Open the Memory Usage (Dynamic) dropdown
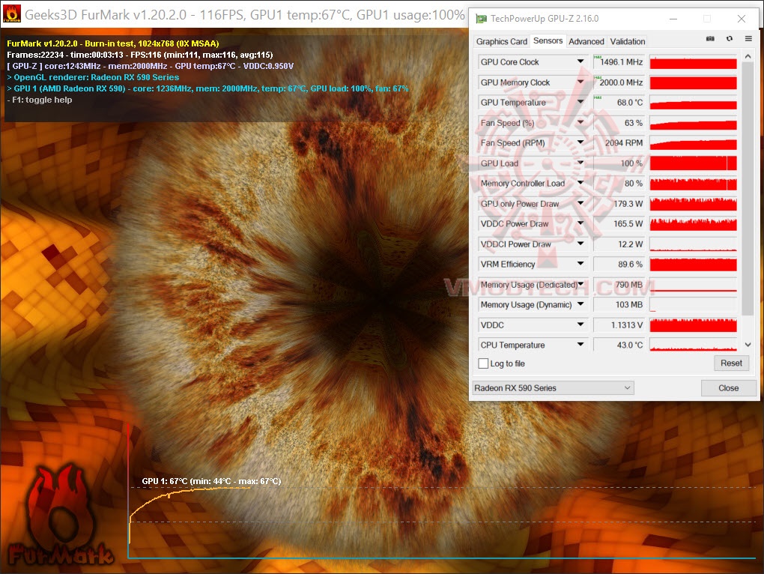Screen dimensions: 764x574 (580, 304)
